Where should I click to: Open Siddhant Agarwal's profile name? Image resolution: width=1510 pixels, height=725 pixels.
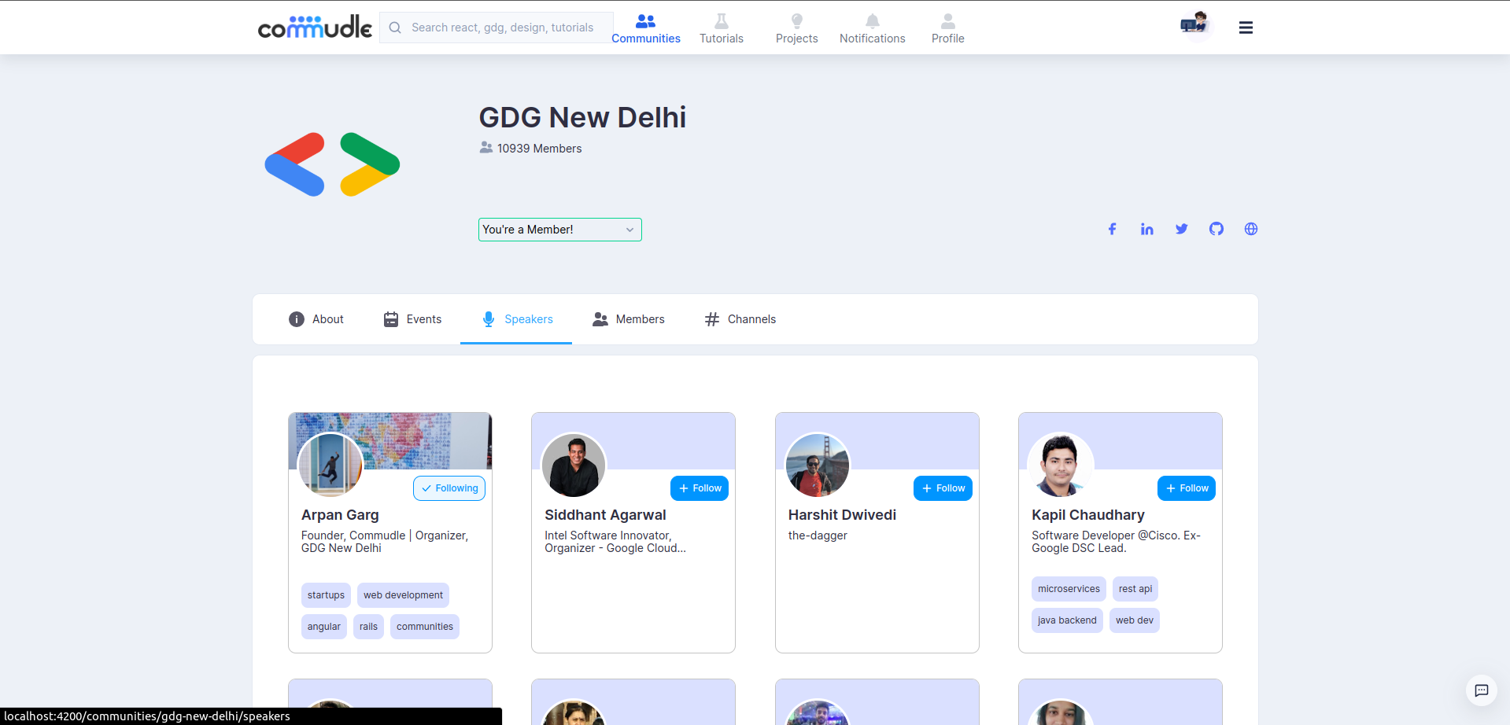click(x=605, y=515)
